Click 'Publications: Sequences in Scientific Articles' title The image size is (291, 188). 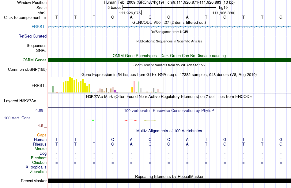[169, 41]
